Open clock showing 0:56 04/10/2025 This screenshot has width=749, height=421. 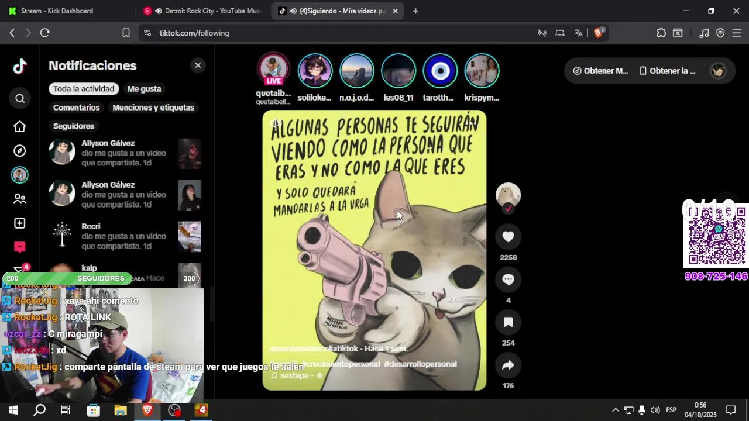click(x=700, y=410)
